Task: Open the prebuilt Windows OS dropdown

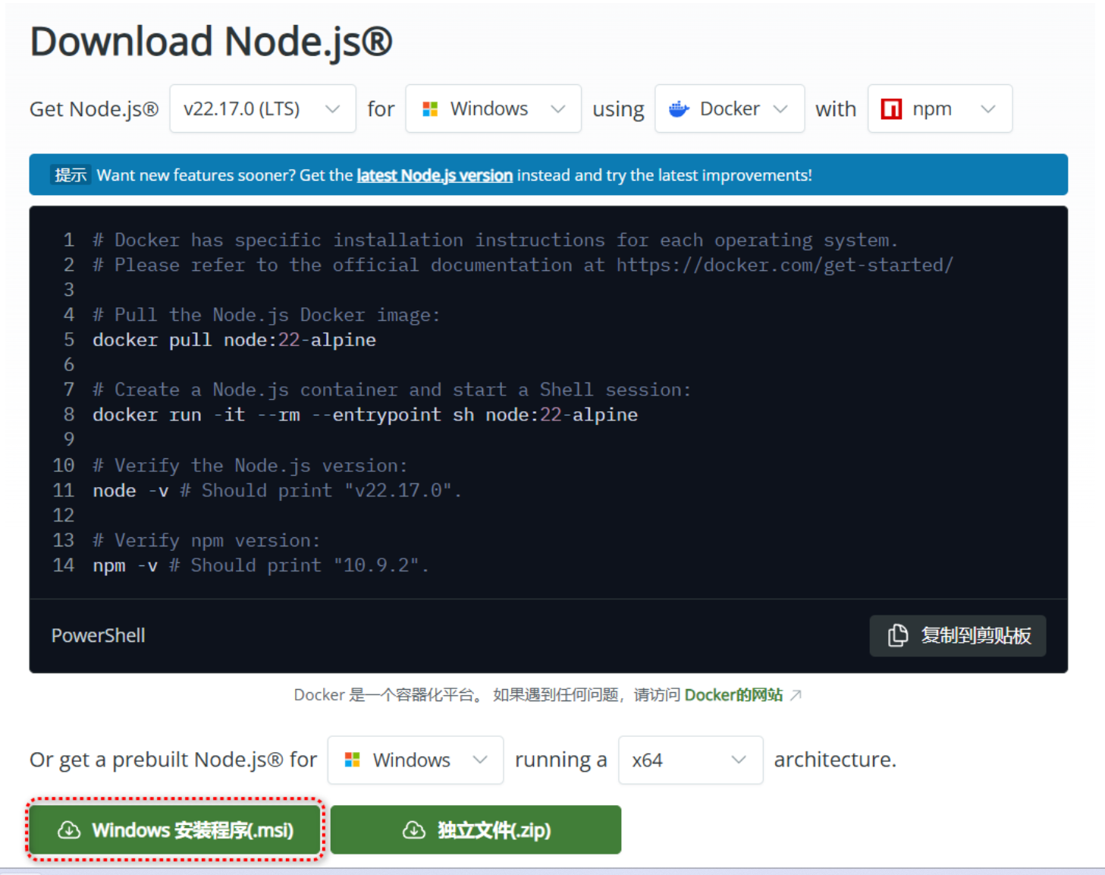Action: pyautogui.click(x=415, y=760)
